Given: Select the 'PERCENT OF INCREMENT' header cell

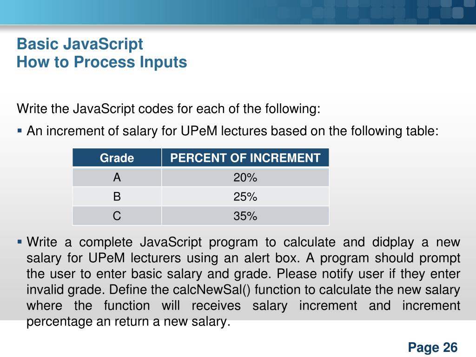Looking at the screenshot, I should click(245, 158).
